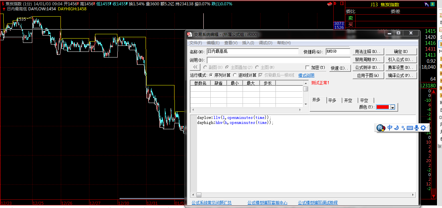The height and width of the screenshot is (208, 442).
Task: Click the moon half-width toggle icon
Action: click(x=396, y=128)
